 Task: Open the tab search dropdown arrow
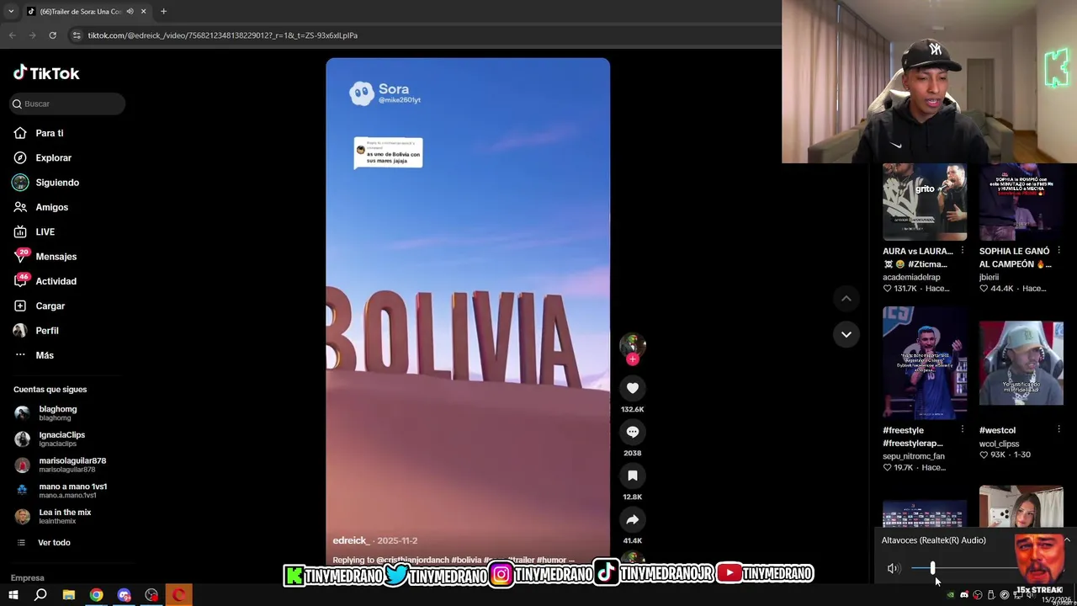(x=10, y=11)
